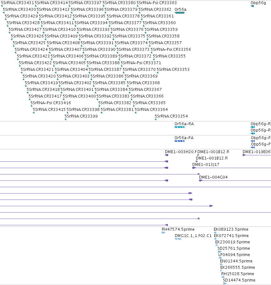Image resolution: width=271 pixels, height=285 pixels.
Task: Click the 5SrRNA:CR33361 label
Action: (157, 16)
